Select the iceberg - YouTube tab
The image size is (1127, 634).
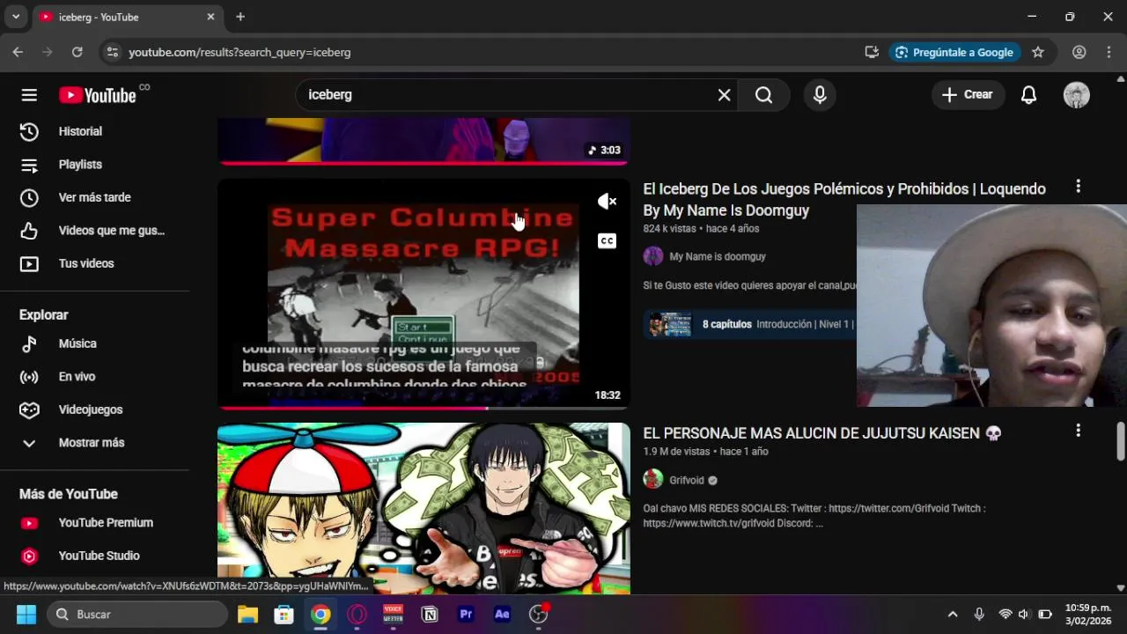pyautogui.click(x=128, y=17)
